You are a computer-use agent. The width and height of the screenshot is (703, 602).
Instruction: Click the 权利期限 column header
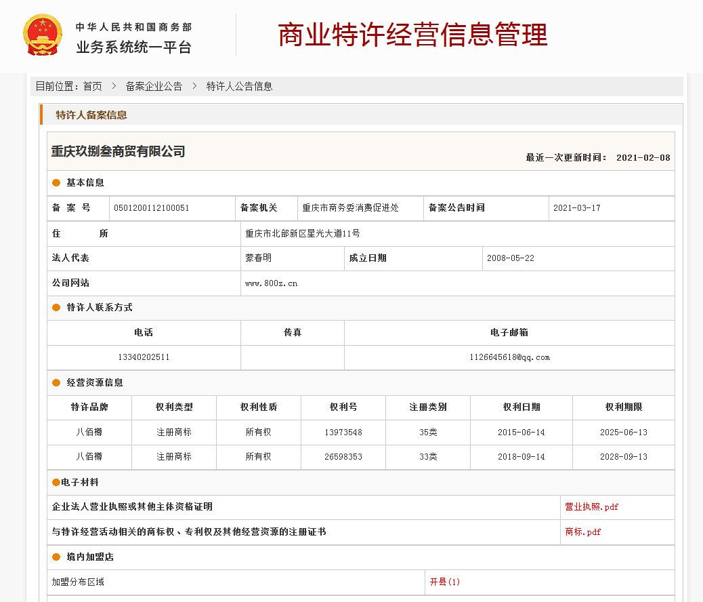point(624,407)
